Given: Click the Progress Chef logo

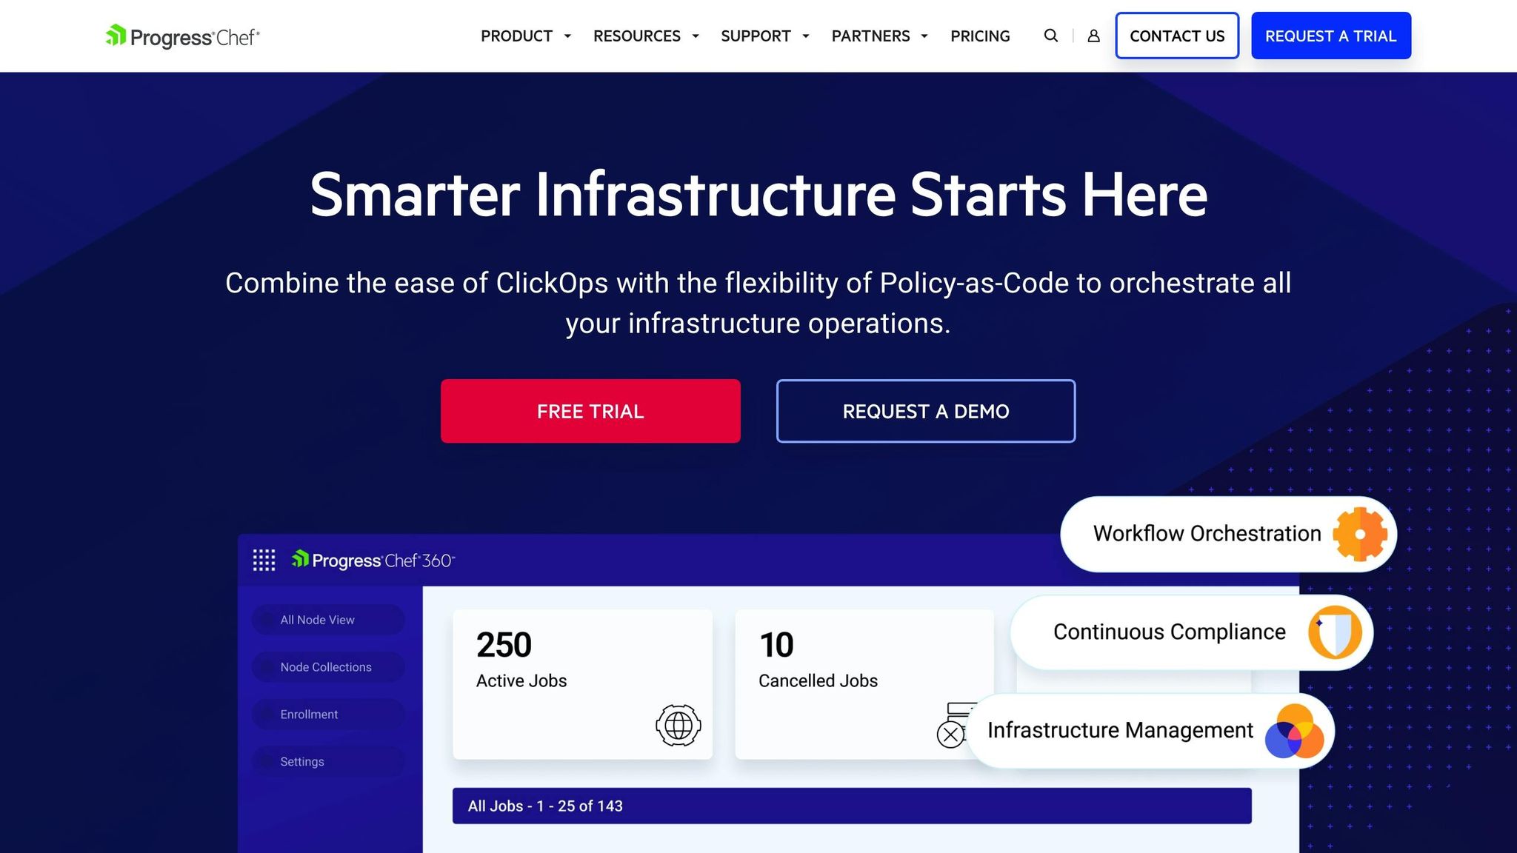Looking at the screenshot, I should (182, 36).
